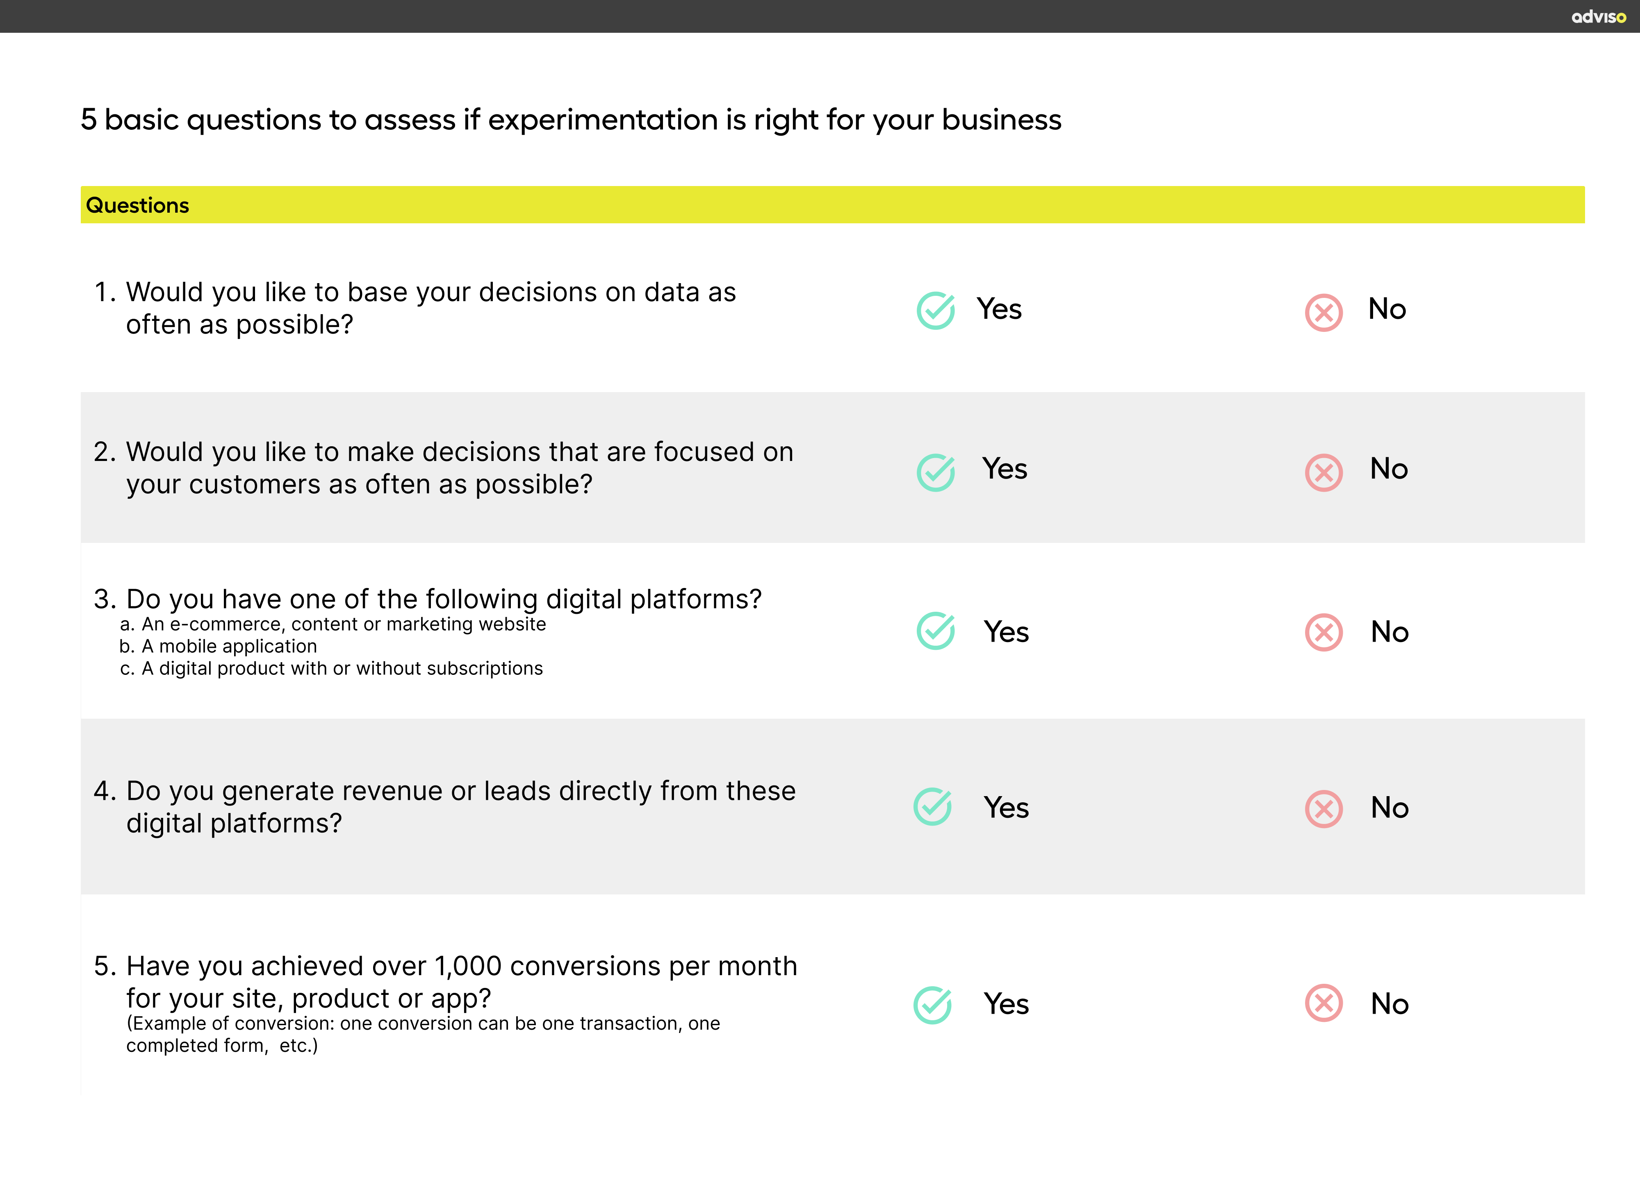This screenshot has width=1640, height=1178.
Task: Choose green checkmark for 1,000 conversions question
Action: [933, 1005]
